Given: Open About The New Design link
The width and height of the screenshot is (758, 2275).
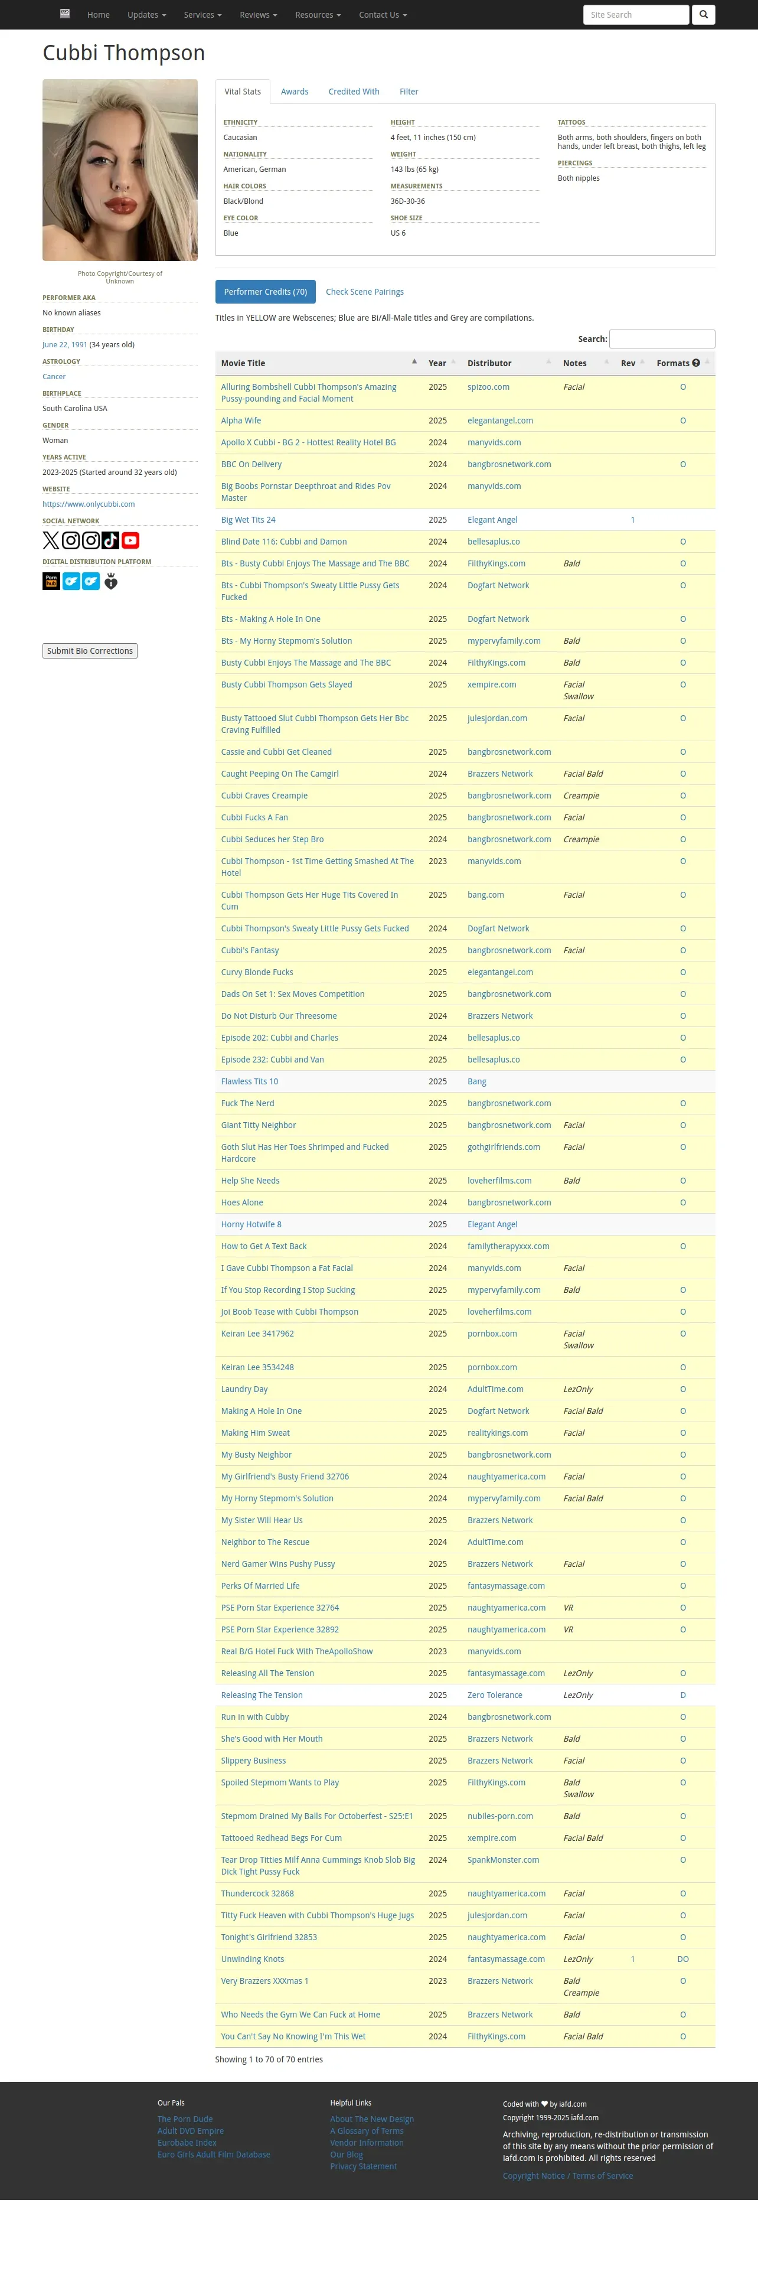Looking at the screenshot, I should (371, 2120).
